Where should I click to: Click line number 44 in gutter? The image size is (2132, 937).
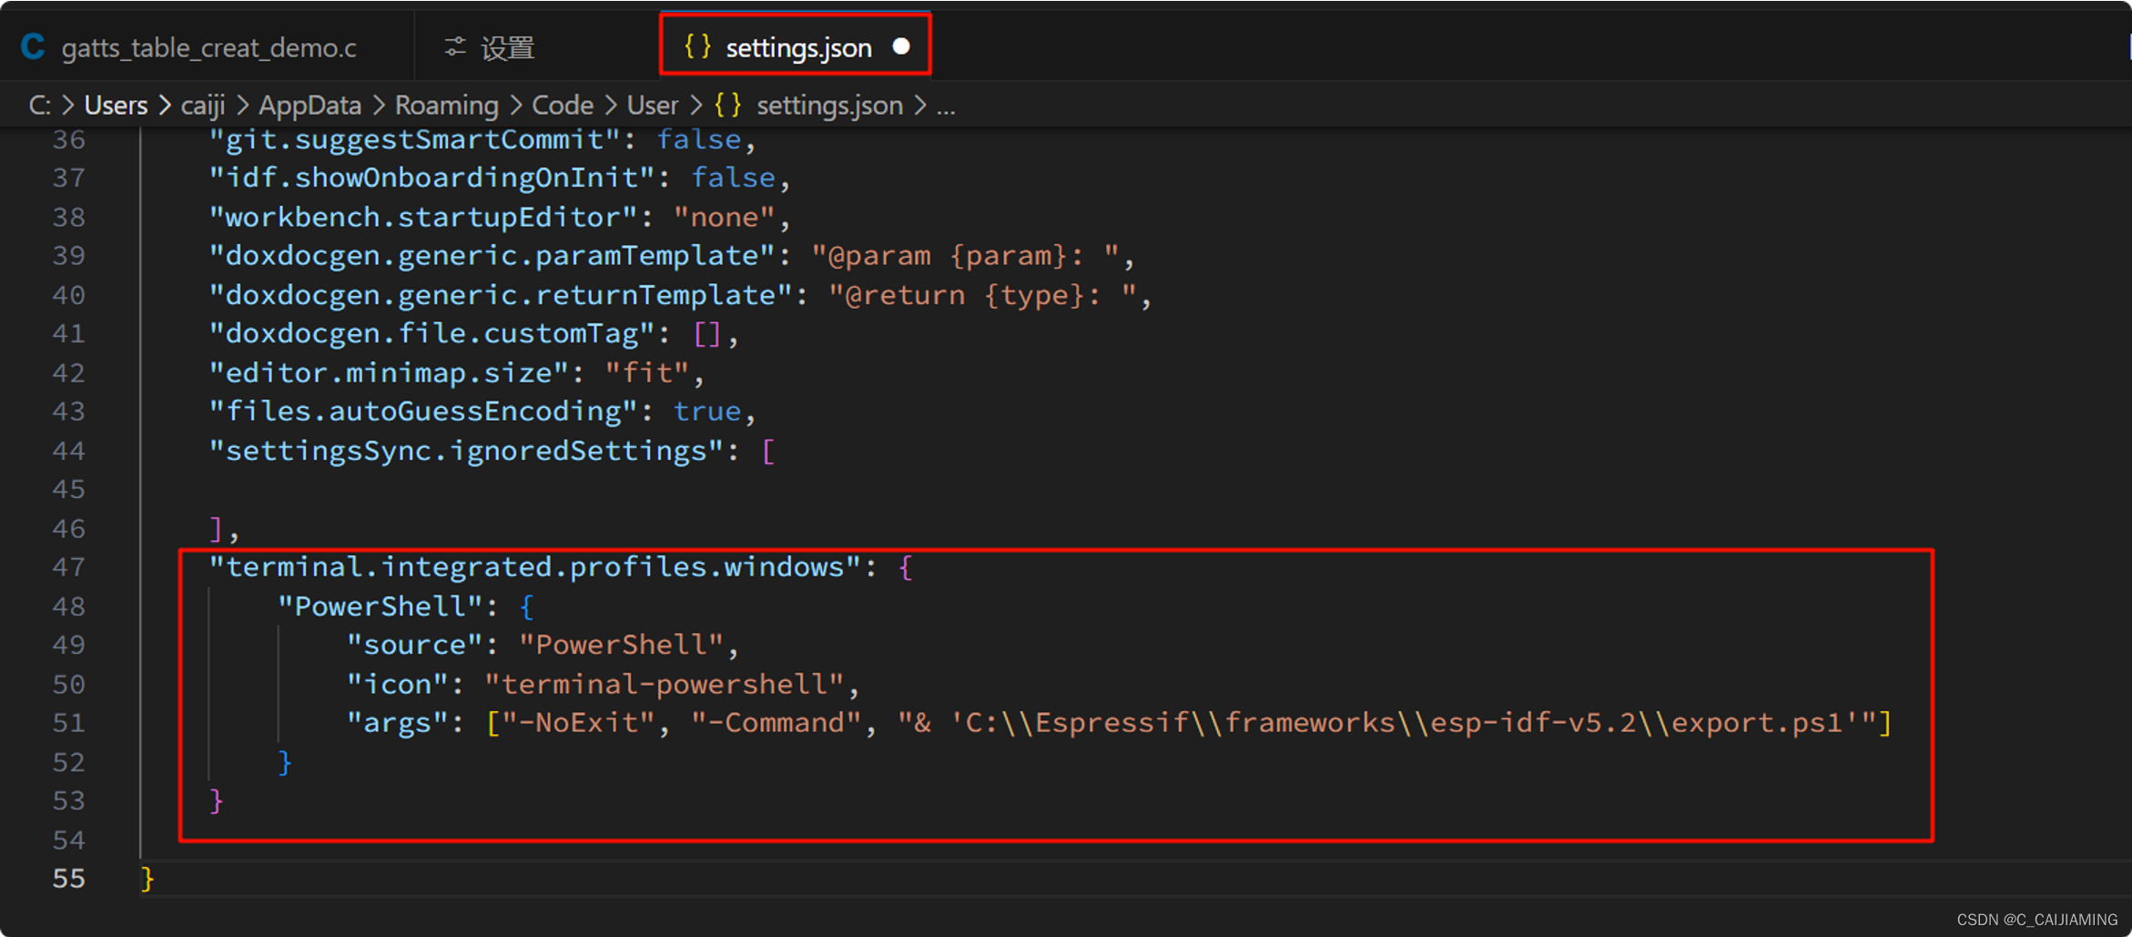[69, 451]
